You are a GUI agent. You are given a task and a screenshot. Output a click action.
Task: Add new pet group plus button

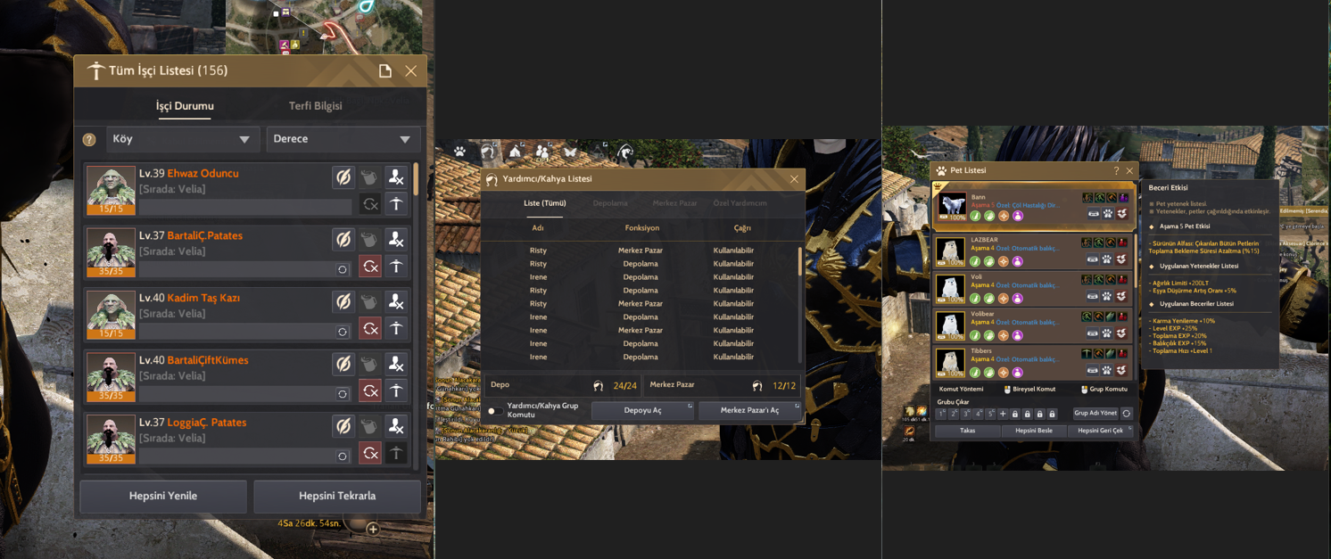[x=1004, y=414]
